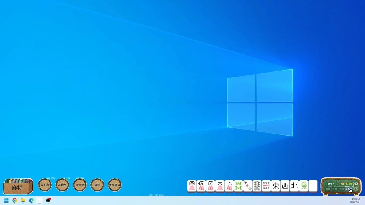Open Chrome from the taskbar
365x205 pixels.
[x=15, y=200]
